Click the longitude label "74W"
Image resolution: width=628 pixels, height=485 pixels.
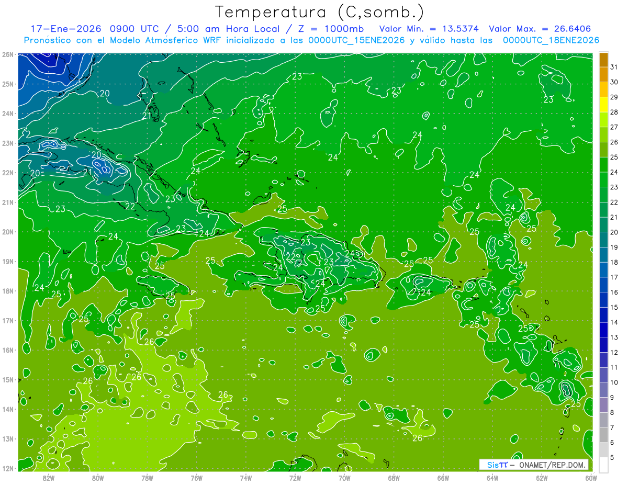[x=246, y=478]
